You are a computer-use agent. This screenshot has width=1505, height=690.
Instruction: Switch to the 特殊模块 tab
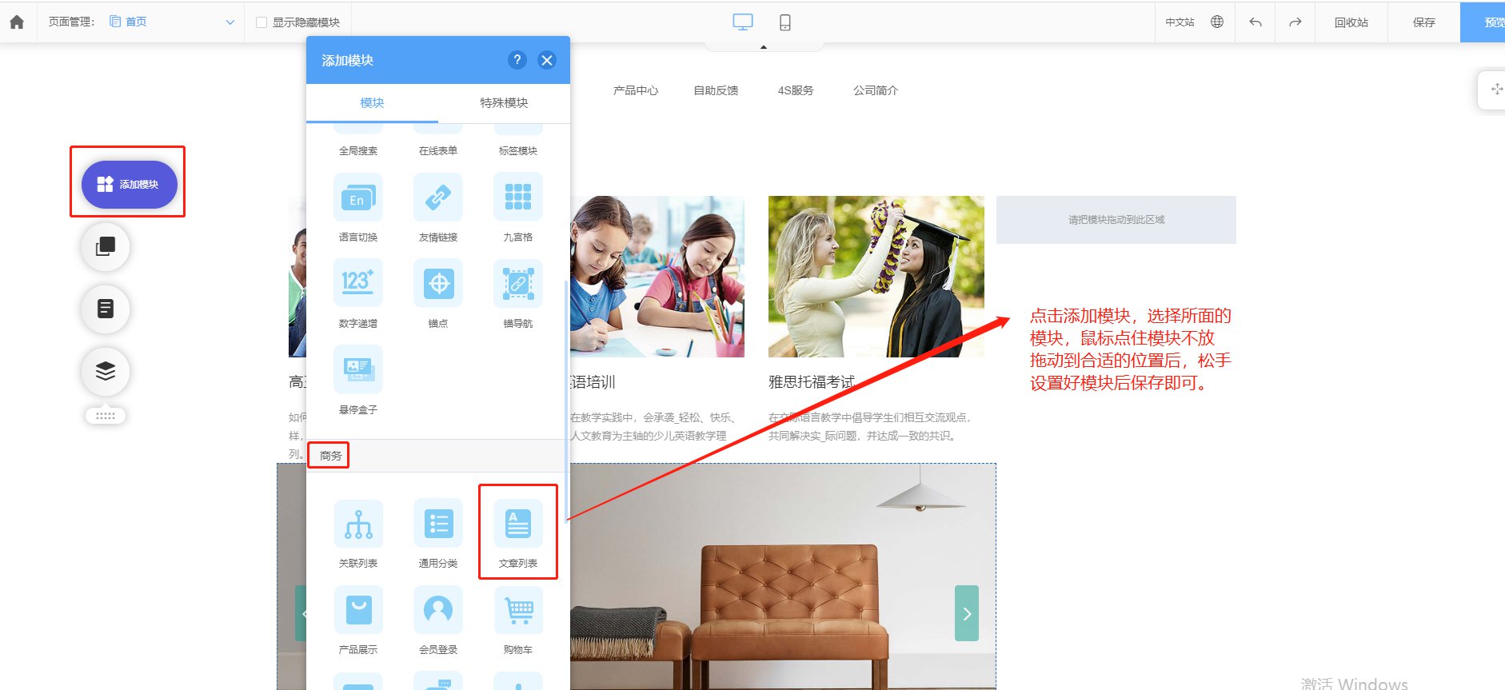pos(504,103)
